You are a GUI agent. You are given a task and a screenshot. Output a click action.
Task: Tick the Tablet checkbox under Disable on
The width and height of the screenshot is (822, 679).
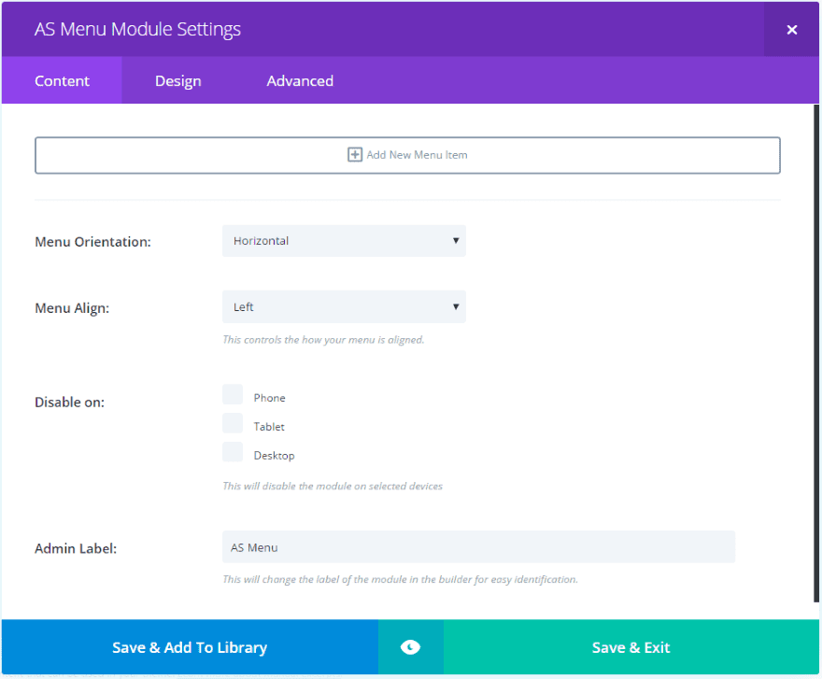233,424
